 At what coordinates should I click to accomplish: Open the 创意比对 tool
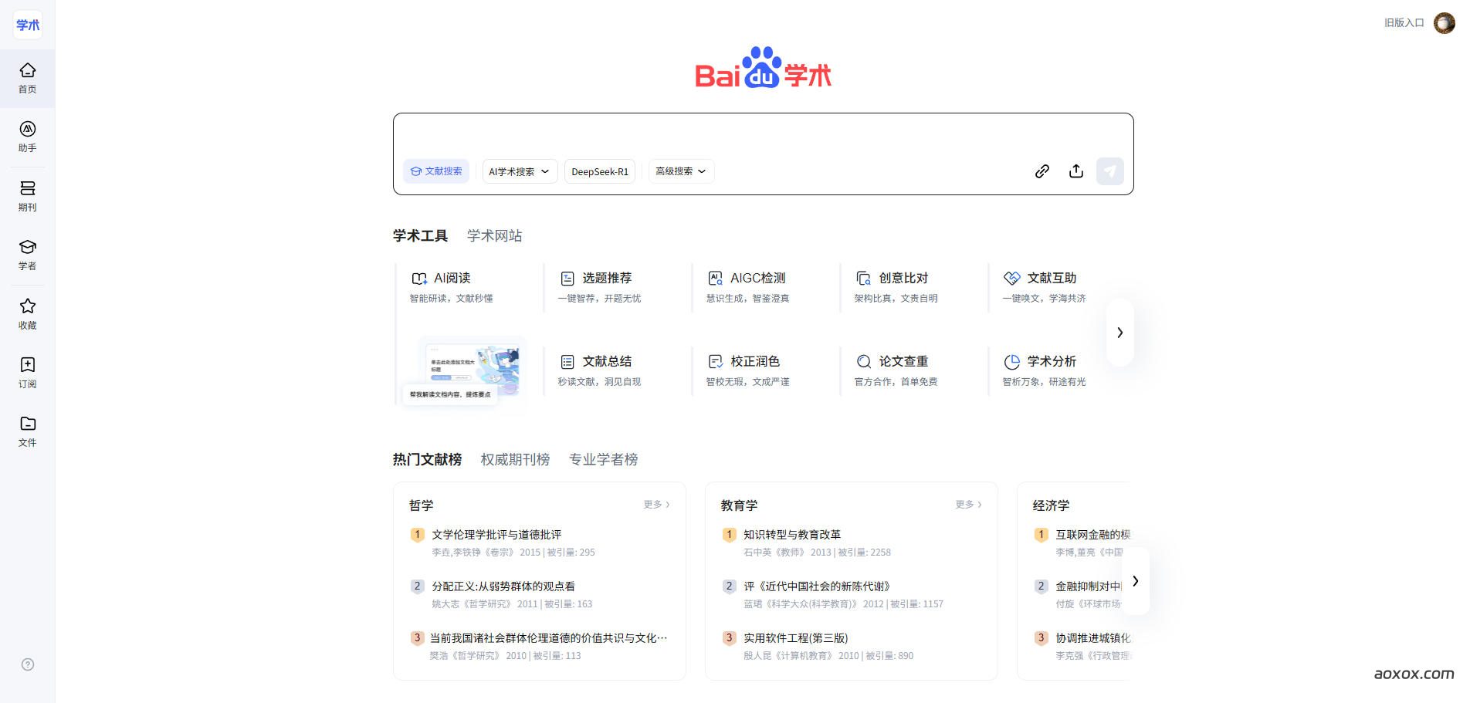(896, 286)
